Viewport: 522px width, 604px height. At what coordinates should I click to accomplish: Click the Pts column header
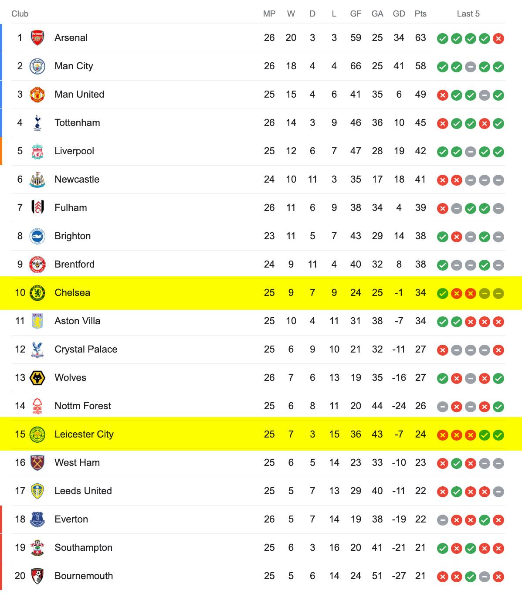420,14
